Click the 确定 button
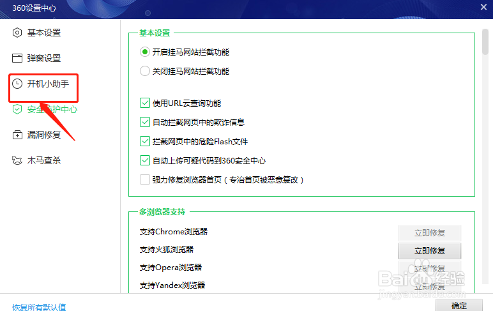Image resolution: width=493 pixels, height=311 pixels. [x=459, y=305]
